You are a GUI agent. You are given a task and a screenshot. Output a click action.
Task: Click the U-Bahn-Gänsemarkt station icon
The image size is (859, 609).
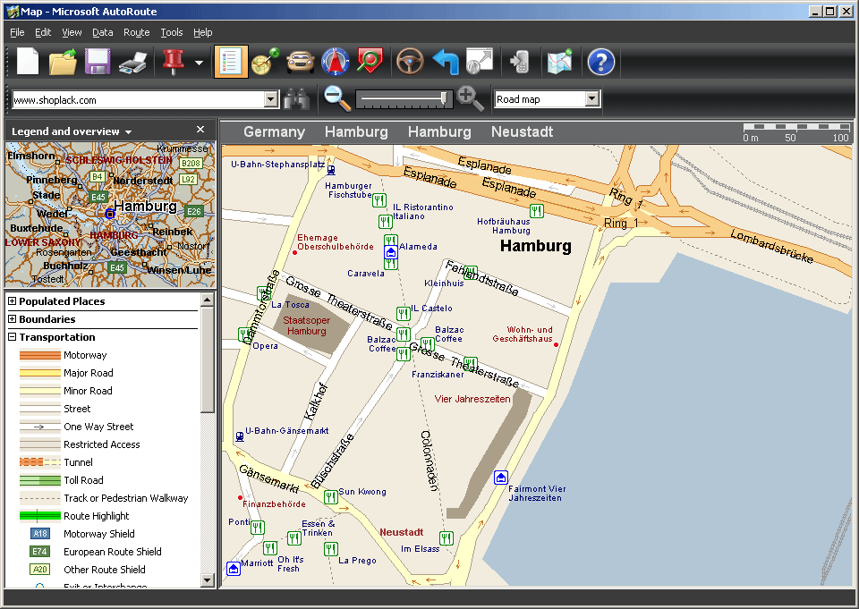point(240,436)
